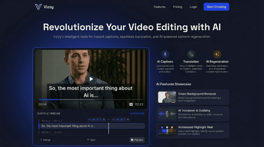
Task: Open the Pricing nav item
Action: click(177, 7)
